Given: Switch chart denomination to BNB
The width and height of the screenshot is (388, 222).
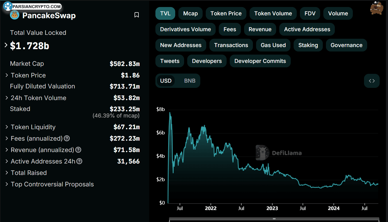Looking at the screenshot, I should (x=190, y=81).
